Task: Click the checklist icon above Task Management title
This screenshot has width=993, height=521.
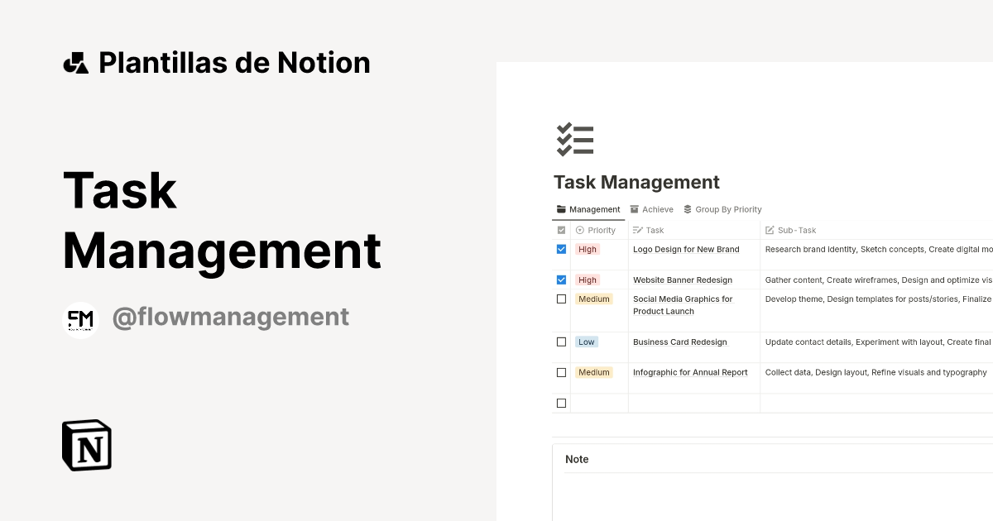Action: tap(575, 138)
